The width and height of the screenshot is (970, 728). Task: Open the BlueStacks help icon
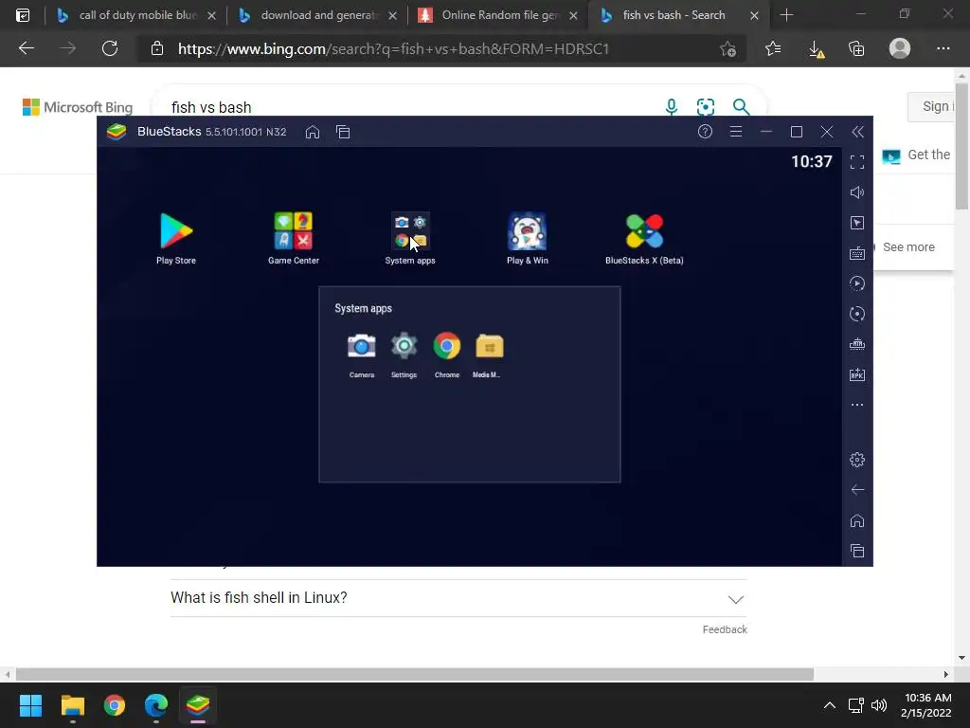(705, 131)
